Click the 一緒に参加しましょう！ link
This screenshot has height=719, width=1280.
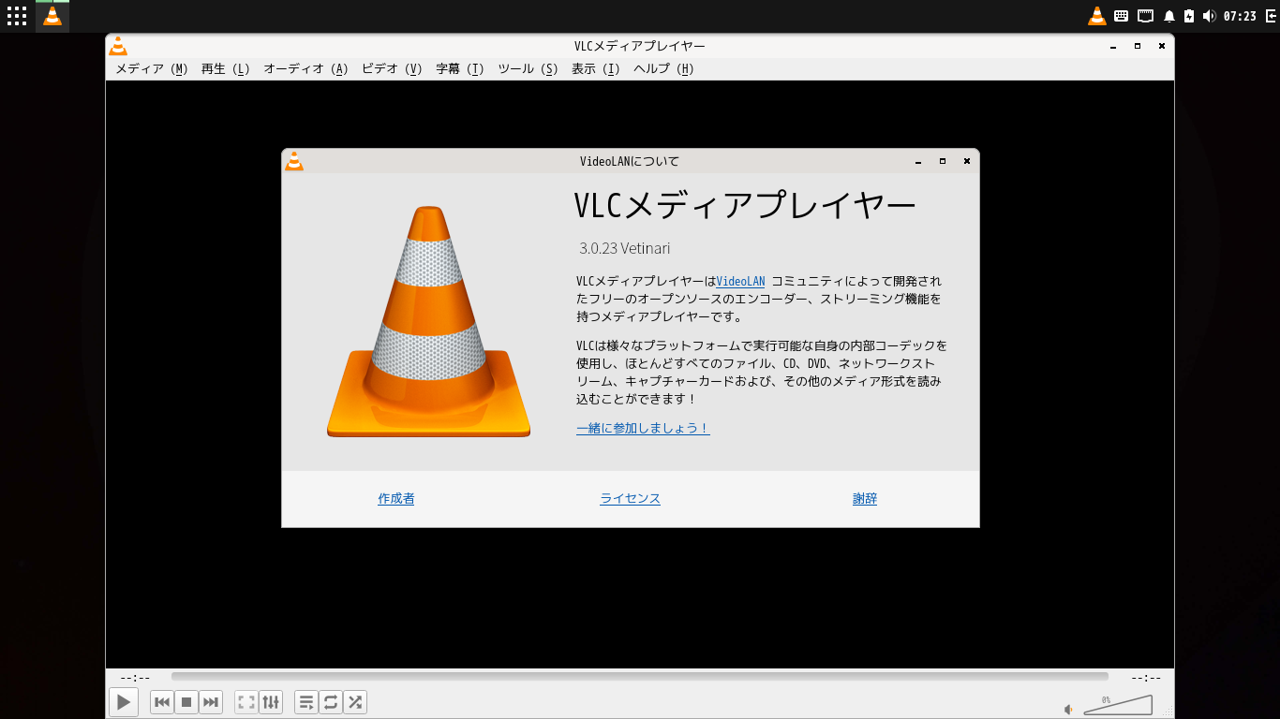(x=643, y=429)
